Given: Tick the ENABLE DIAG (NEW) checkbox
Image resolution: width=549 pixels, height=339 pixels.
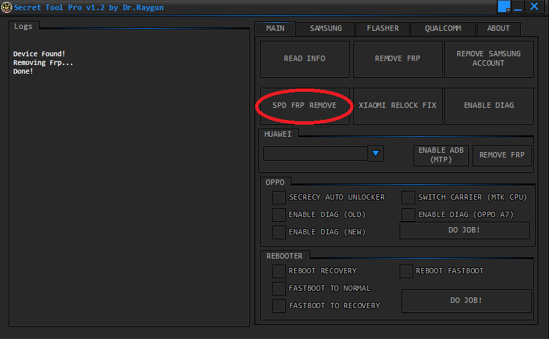Looking at the screenshot, I should pos(279,232).
